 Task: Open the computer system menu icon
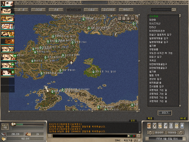coord(182,126)
